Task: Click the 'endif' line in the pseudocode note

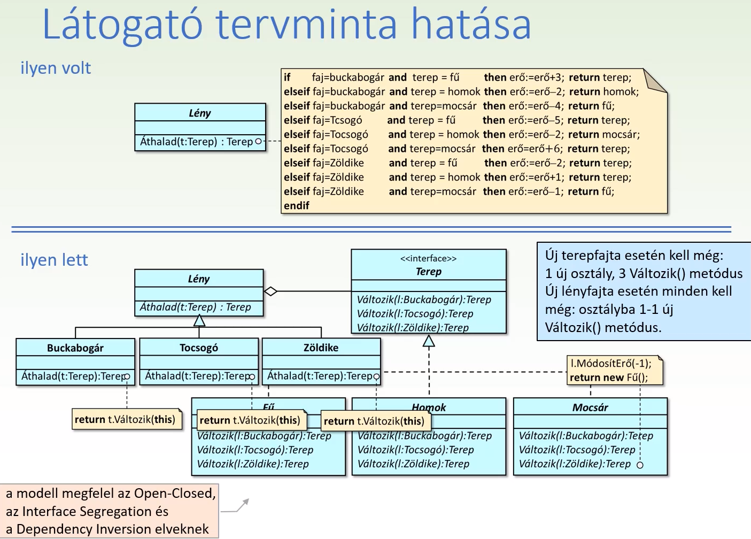Action: click(x=297, y=206)
